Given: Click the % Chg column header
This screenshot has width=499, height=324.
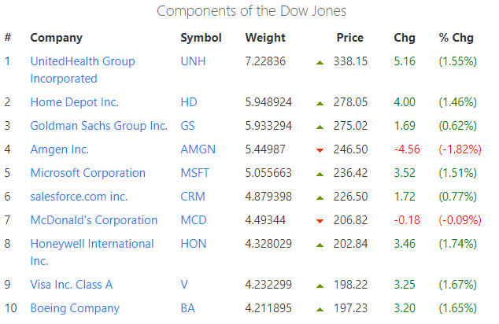Looking at the screenshot, I should pyautogui.click(x=456, y=38).
